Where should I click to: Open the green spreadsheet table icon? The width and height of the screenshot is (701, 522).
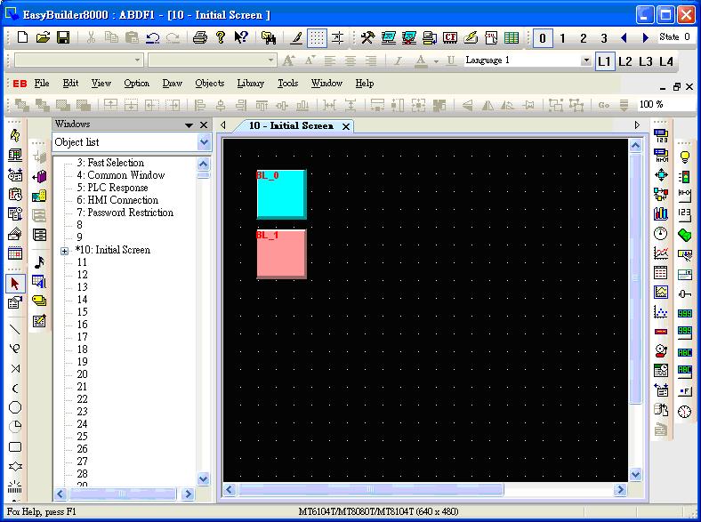pos(511,37)
